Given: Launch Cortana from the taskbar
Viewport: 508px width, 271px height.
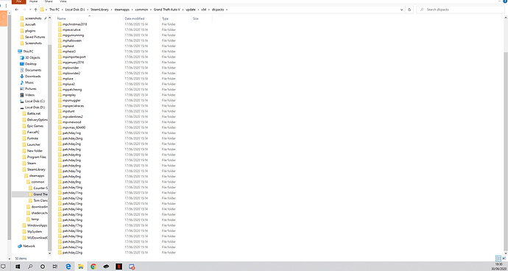Looking at the screenshot, I should point(43,267).
